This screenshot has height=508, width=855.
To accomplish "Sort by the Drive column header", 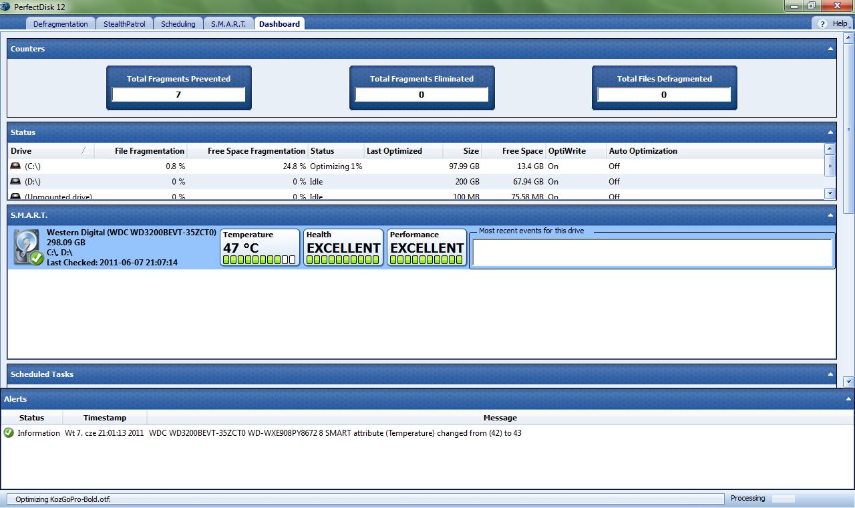I will click(51, 151).
